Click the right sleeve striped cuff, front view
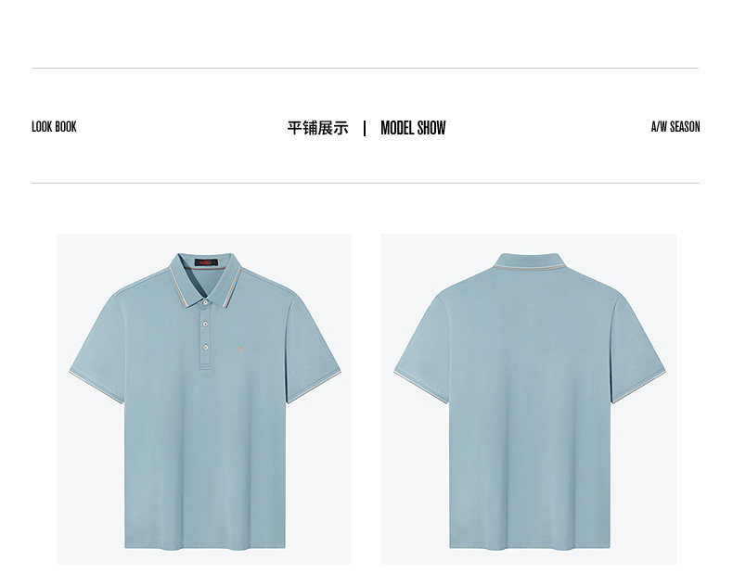Screen dimensions: 733x573 coord(315,387)
